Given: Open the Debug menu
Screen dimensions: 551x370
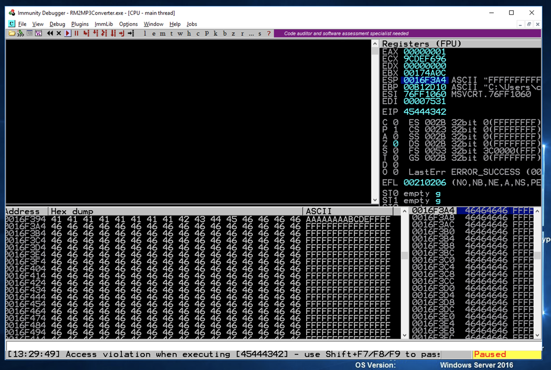Looking at the screenshot, I should point(57,24).
